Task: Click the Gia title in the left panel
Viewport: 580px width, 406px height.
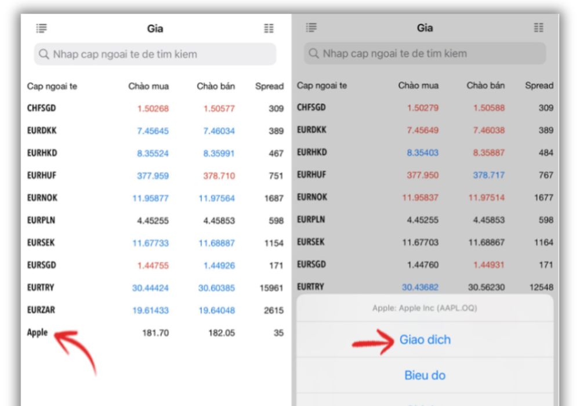Action: 155,28
